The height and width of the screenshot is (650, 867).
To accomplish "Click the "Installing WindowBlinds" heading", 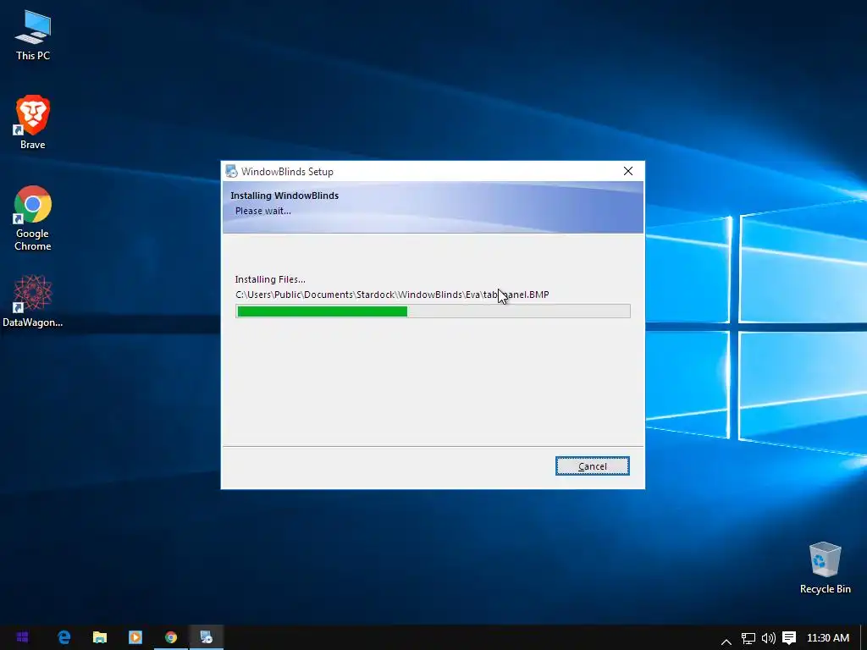I will click(284, 196).
